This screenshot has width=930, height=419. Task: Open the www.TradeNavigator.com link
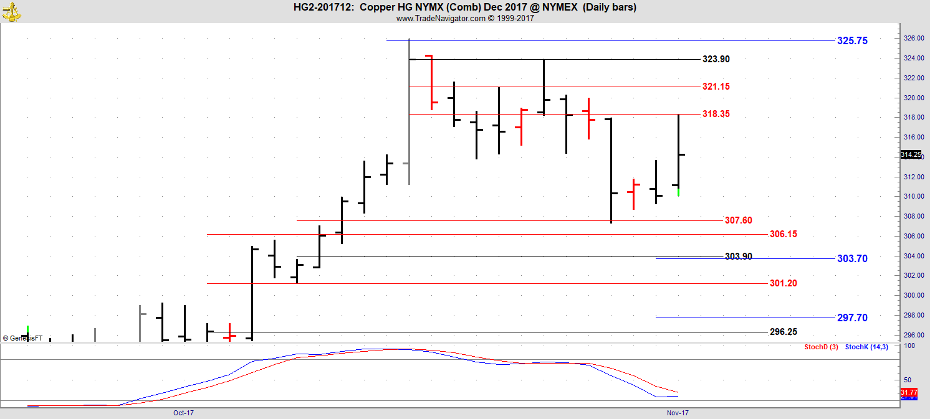(x=440, y=19)
